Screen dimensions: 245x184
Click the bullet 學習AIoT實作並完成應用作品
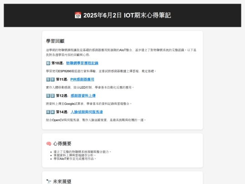point(75,159)
